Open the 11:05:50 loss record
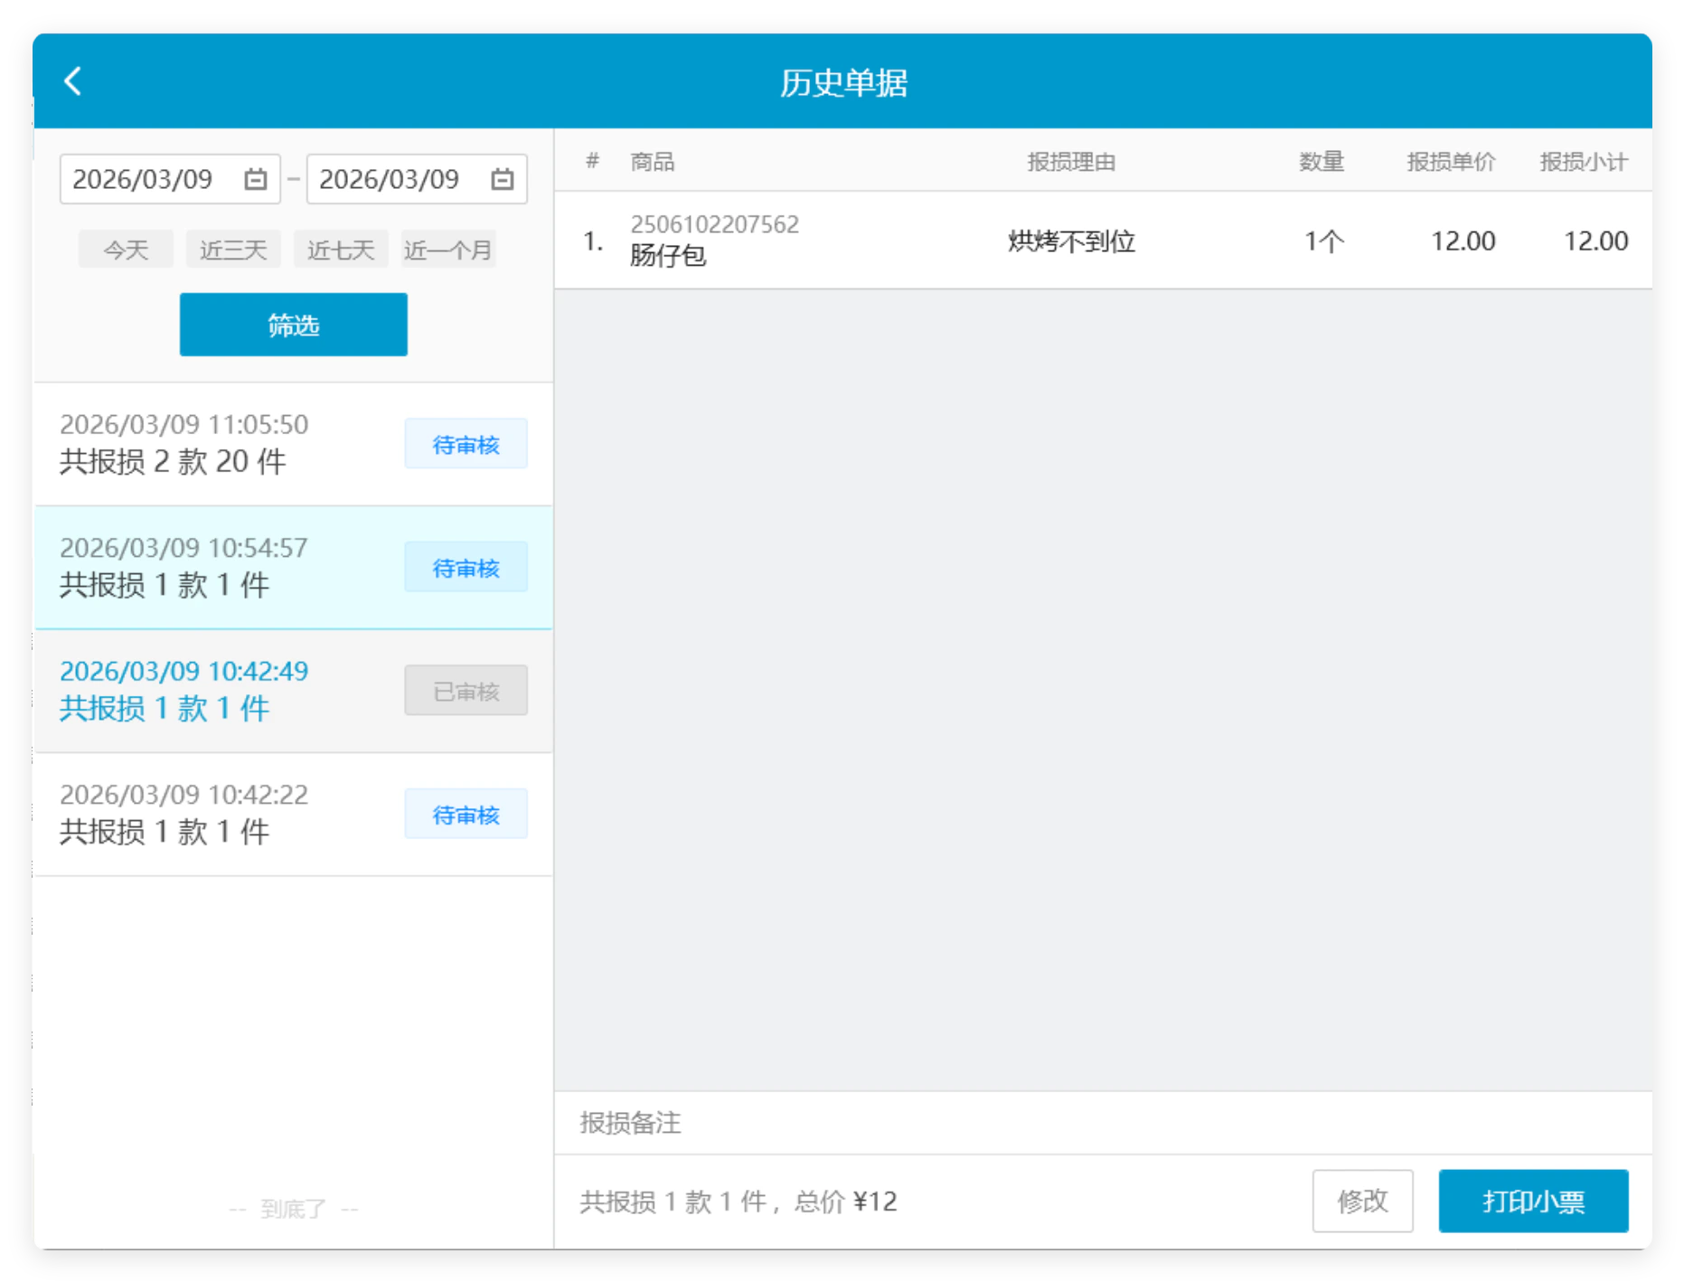This screenshot has height=1282, width=1684. 293,444
